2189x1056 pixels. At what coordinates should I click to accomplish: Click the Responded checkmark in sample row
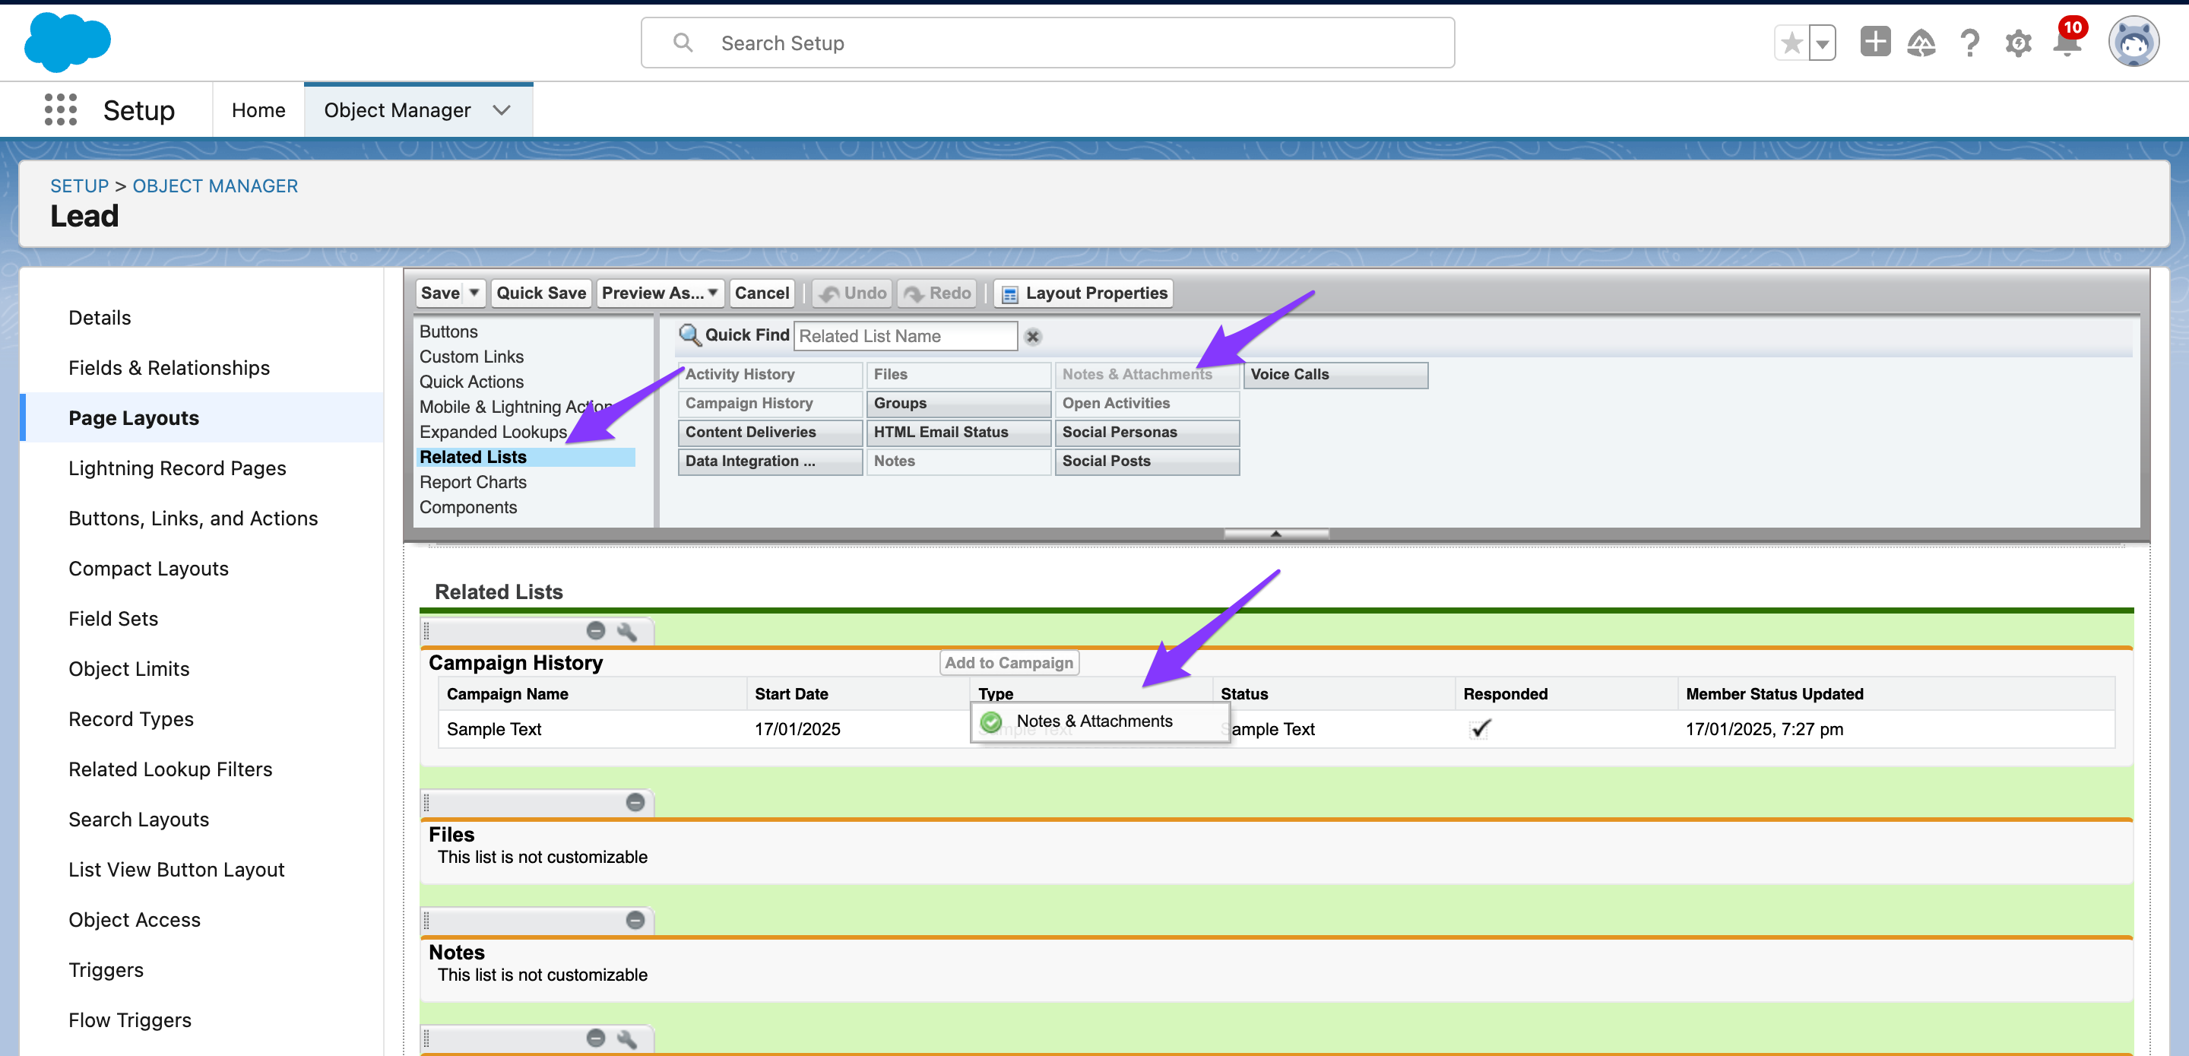click(1481, 728)
